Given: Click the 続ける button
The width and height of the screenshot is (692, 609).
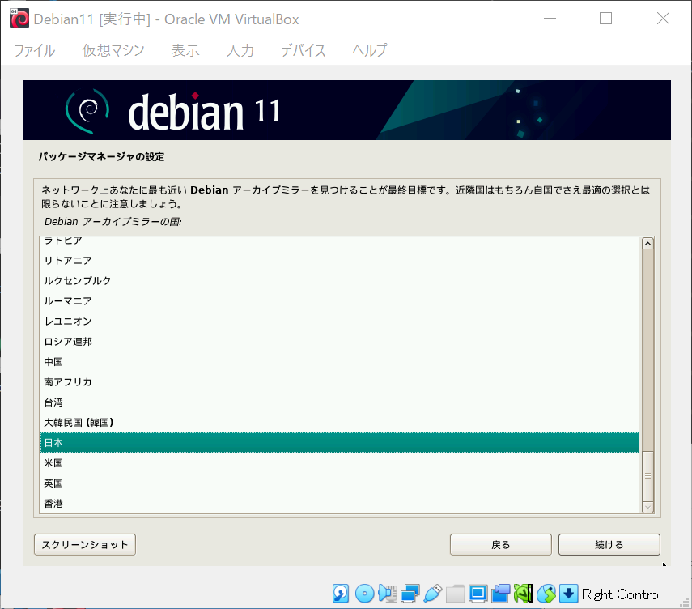Looking at the screenshot, I should coord(609,544).
